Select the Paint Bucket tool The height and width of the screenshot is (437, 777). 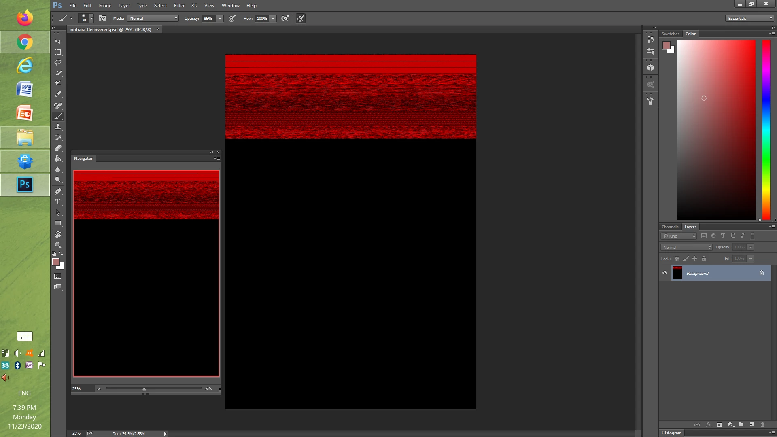(58, 159)
